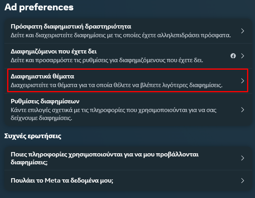Click the Συχνές ερωτήσεις section heading
The width and height of the screenshot is (255, 198).
33,136
